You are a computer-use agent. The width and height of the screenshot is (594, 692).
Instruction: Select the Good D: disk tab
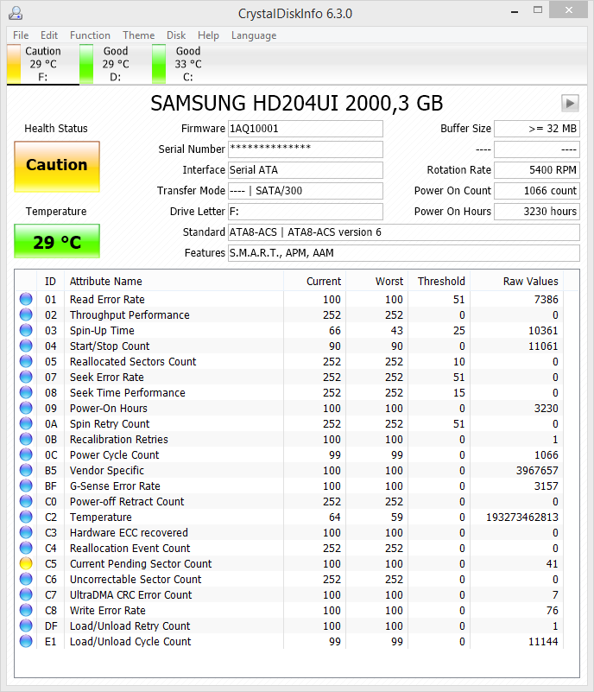point(116,64)
